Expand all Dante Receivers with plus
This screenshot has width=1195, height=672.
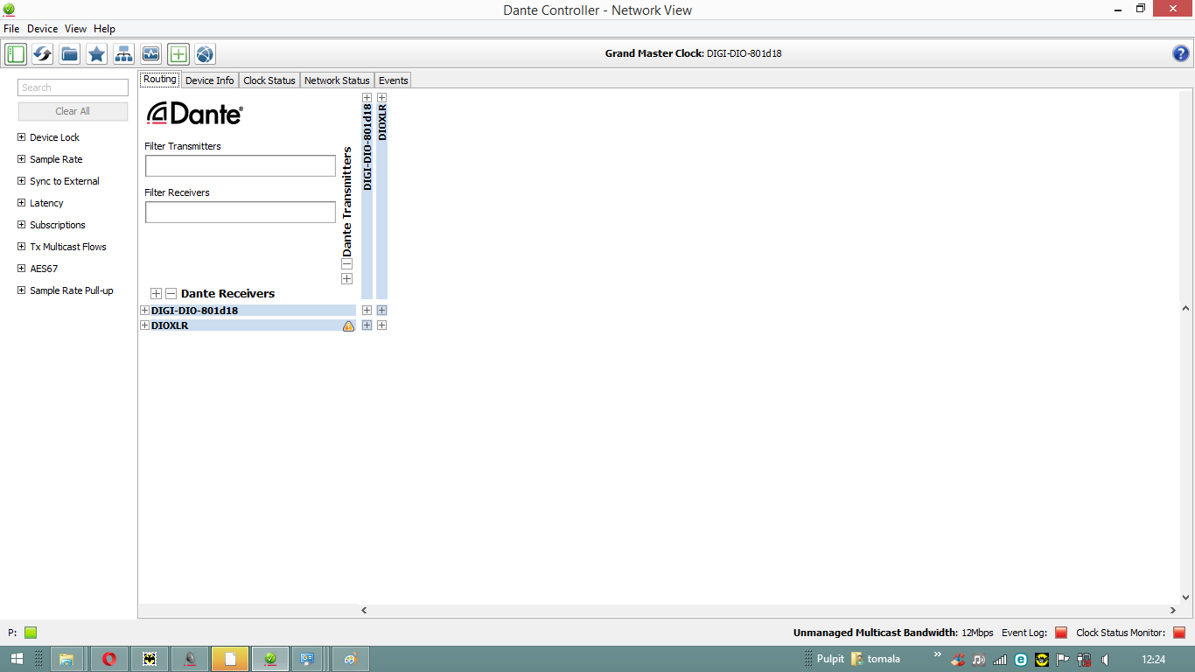click(x=157, y=294)
